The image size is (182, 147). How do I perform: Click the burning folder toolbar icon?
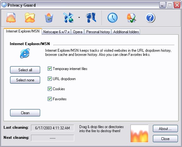(x=30, y=18)
